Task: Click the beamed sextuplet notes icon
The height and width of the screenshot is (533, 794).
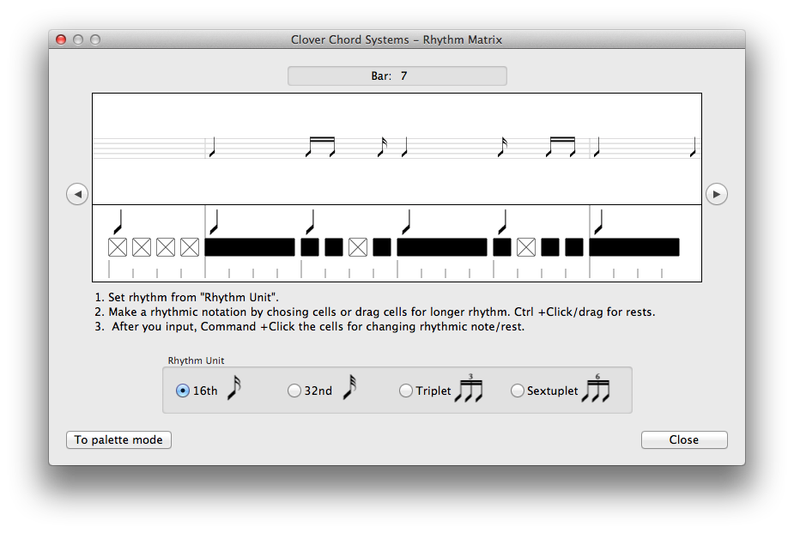Action: click(x=596, y=388)
